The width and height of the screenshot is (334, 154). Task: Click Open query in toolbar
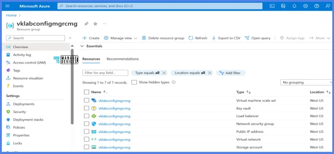point(258,38)
